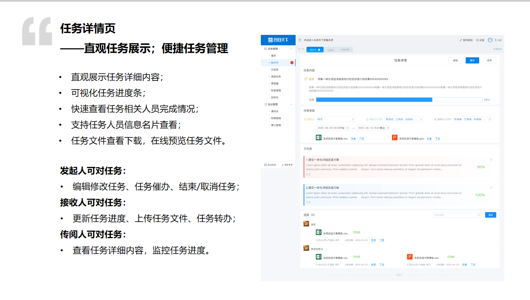Screen dimensions: 530x300
Task: Click the search magnifier in 任务名称 field
Action: coord(478,215)
